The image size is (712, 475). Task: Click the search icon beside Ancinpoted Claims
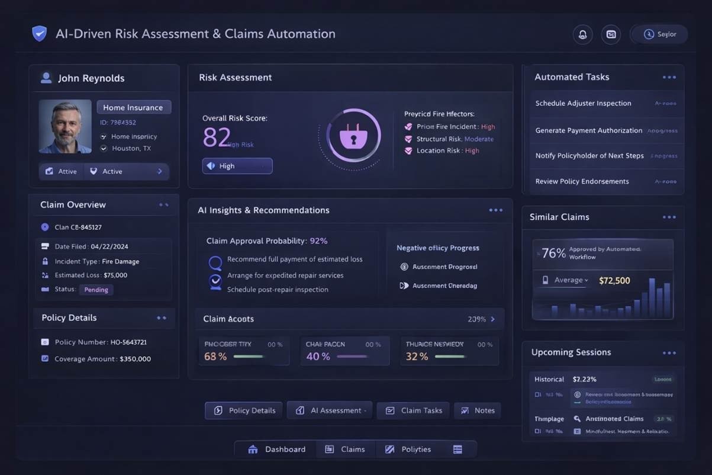pos(577,419)
